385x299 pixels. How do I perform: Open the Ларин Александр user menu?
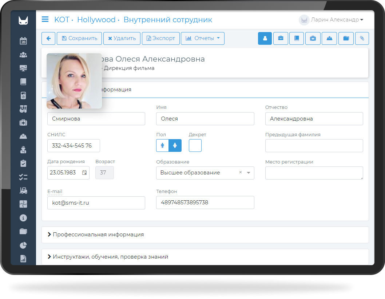pos(331,20)
